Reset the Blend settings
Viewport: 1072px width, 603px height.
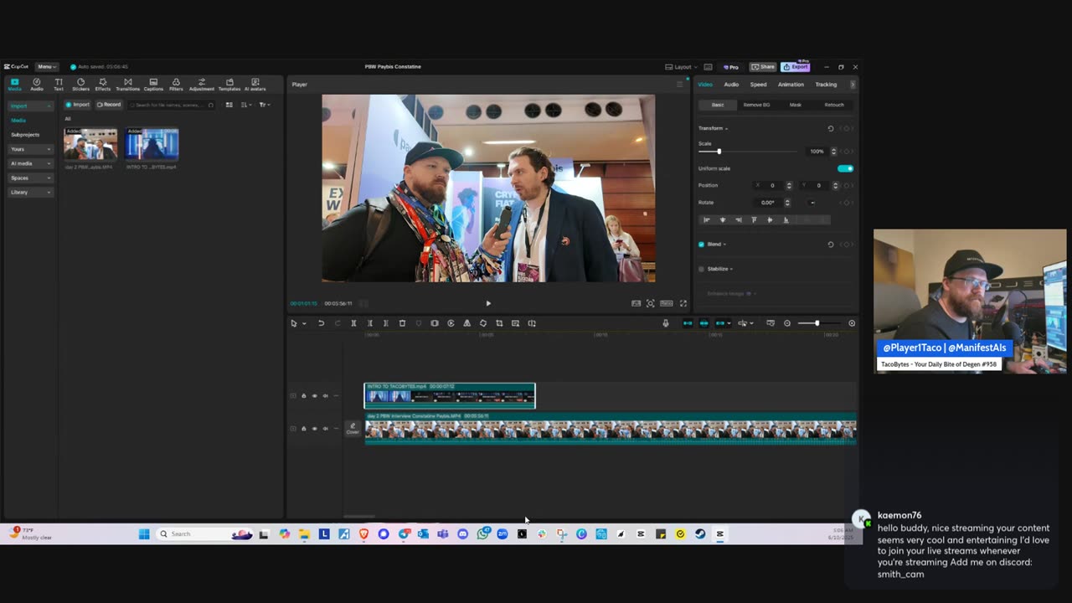click(x=831, y=245)
